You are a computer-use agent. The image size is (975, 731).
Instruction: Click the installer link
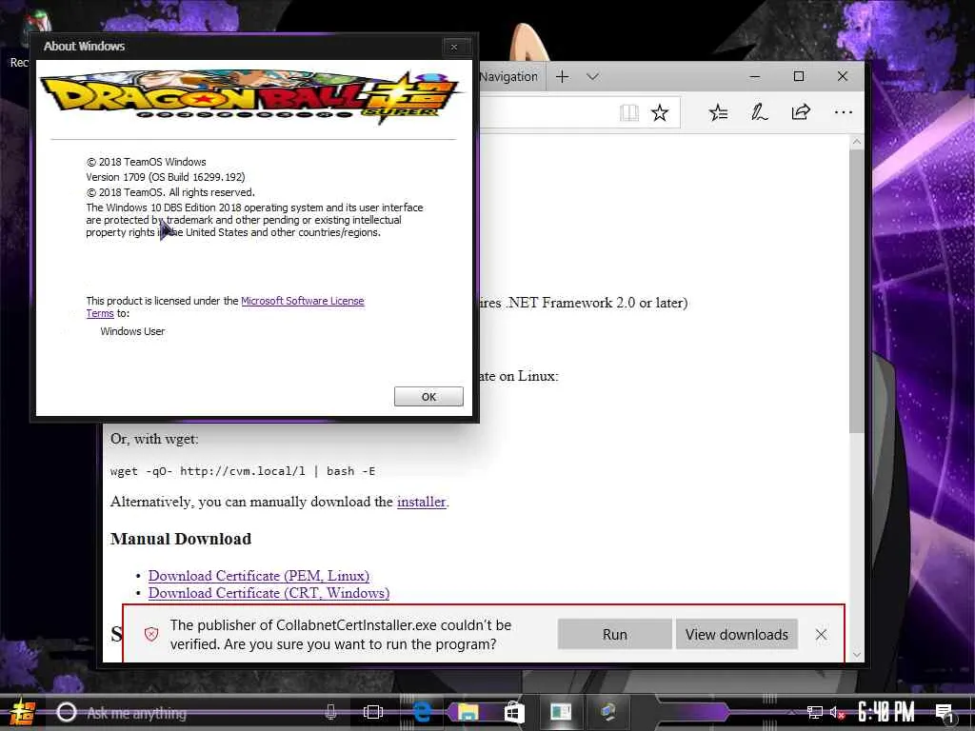tap(422, 502)
